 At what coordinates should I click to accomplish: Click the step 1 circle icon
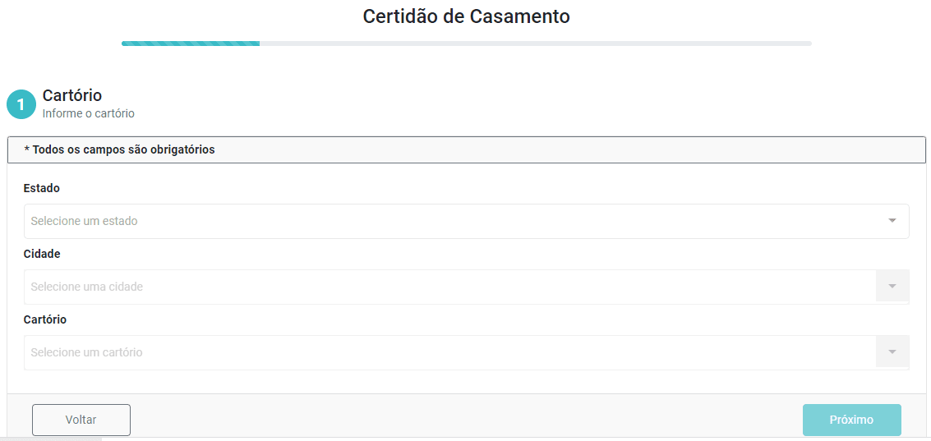[21, 104]
